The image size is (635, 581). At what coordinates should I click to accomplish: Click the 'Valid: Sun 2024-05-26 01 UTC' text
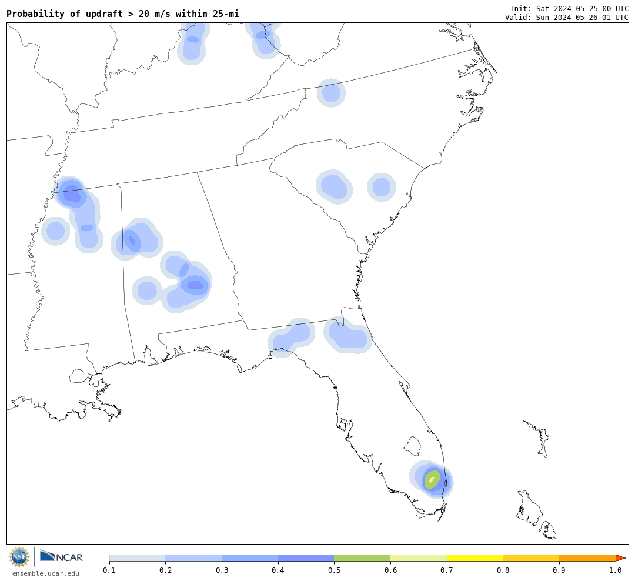[x=567, y=18]
